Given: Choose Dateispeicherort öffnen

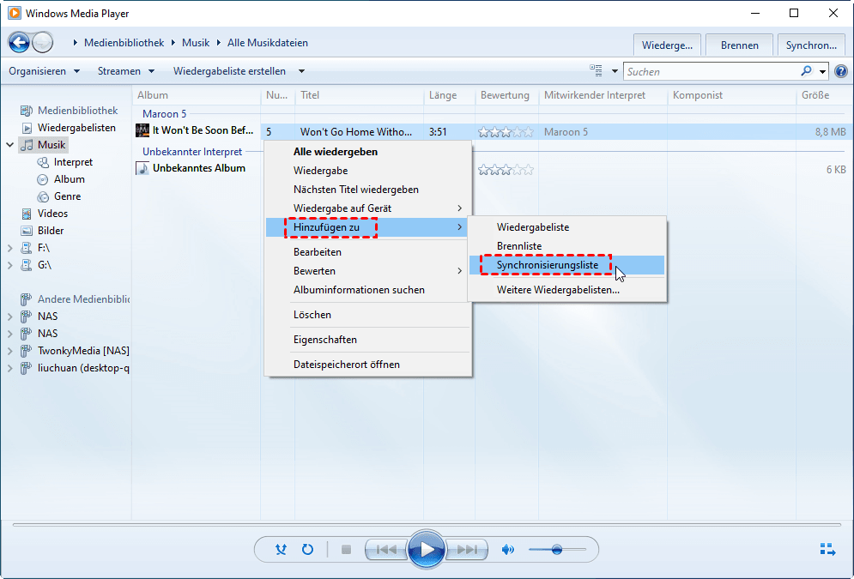Looking at the screenshot, I should click(368, 365).
